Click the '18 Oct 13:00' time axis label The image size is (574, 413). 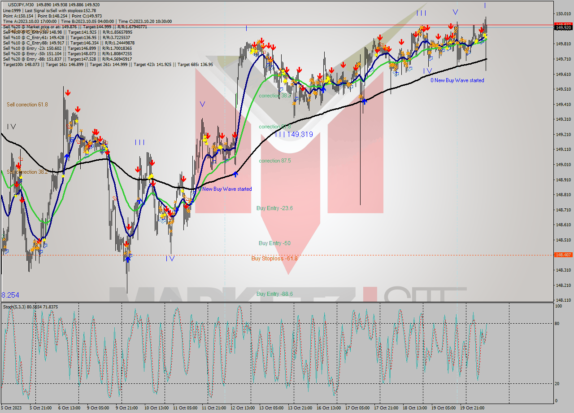click(414, 408)
